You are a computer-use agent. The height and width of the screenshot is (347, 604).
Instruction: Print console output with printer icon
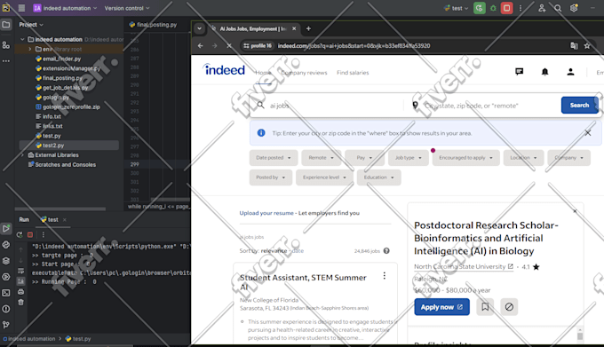(x=20, y=292)
